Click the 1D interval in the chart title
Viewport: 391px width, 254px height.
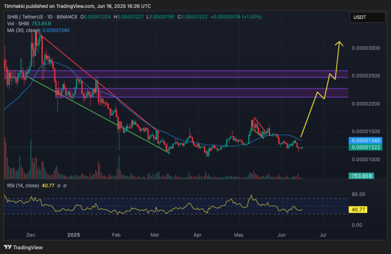coord(50,17)
